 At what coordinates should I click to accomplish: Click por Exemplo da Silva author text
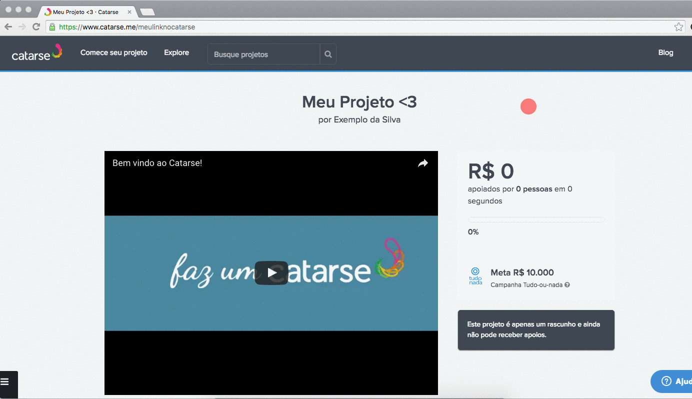tap(359, 120)
